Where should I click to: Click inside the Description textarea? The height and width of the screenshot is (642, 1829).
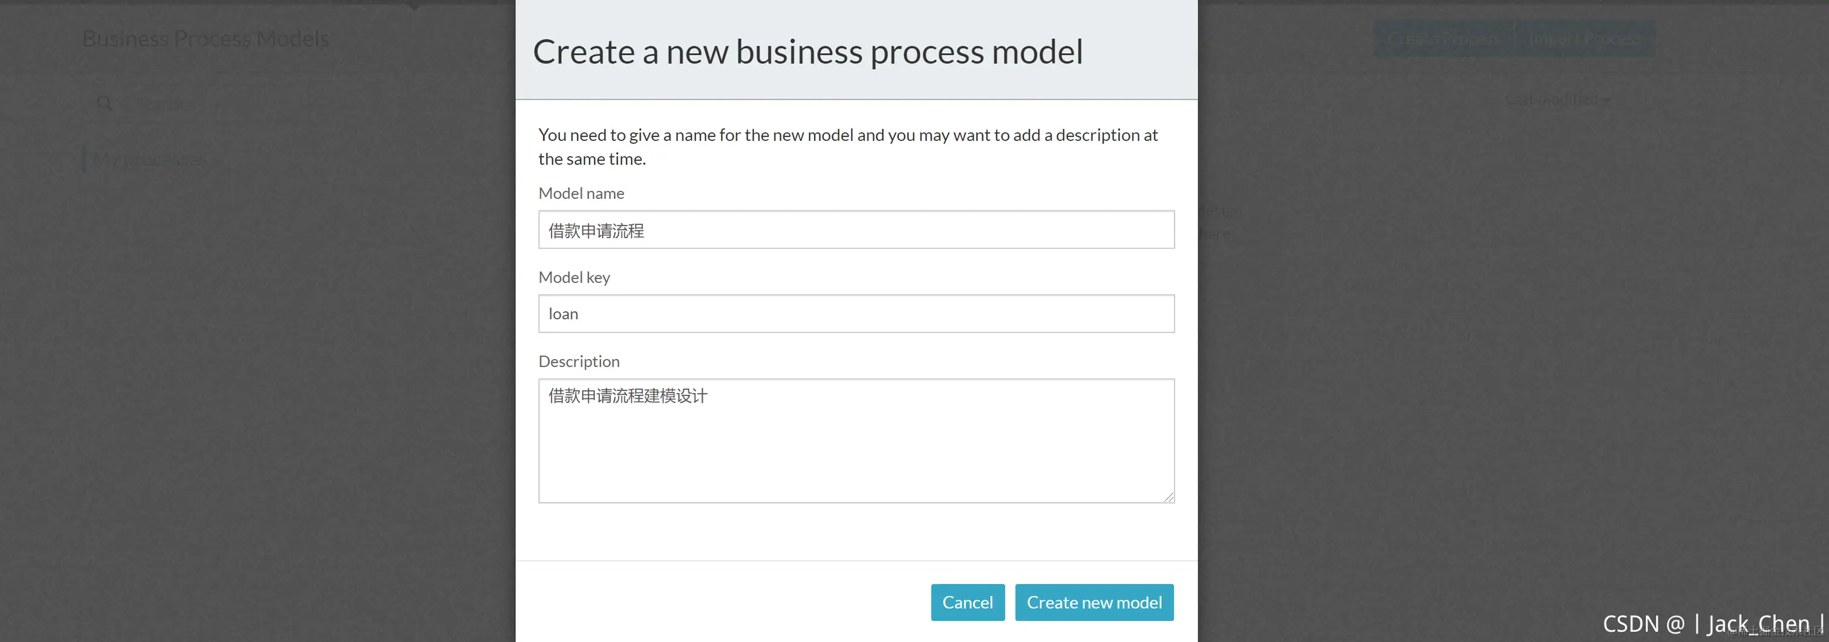tap(856, 441)
